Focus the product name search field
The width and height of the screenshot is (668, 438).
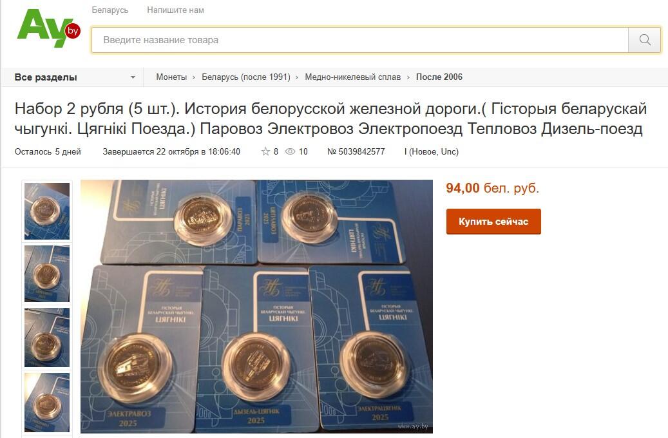tap(360, 40)
